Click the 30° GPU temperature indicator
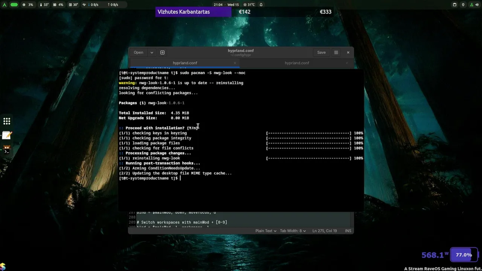Screen dimensions: 482x271 tap(73, 5)
